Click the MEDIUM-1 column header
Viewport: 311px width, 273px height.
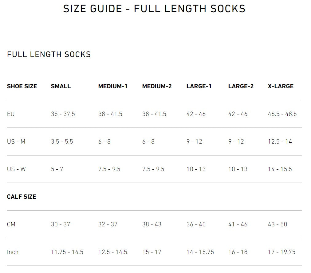[x=112, y=86]
